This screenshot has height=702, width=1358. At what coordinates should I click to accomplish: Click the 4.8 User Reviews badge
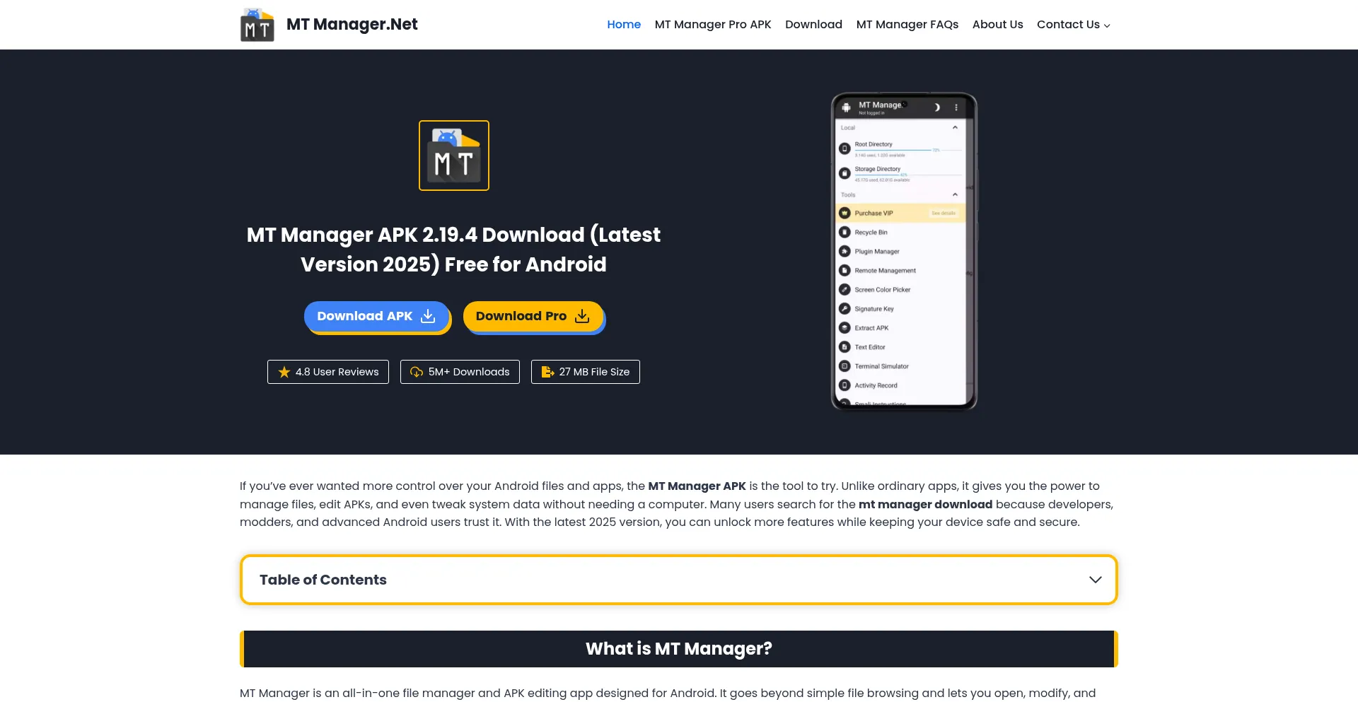coord(327,371)
